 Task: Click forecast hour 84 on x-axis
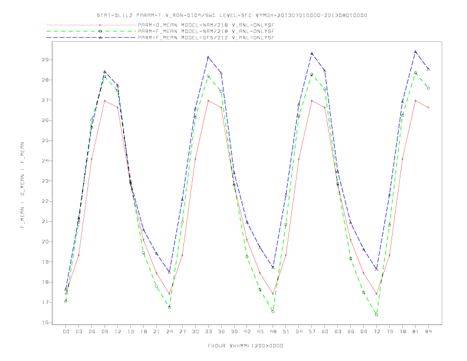[x=429, y=332]
